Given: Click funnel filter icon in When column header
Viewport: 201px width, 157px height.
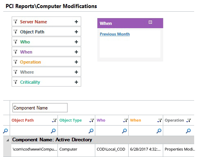Looking at the screenshot, I should (x=160, y=120).
